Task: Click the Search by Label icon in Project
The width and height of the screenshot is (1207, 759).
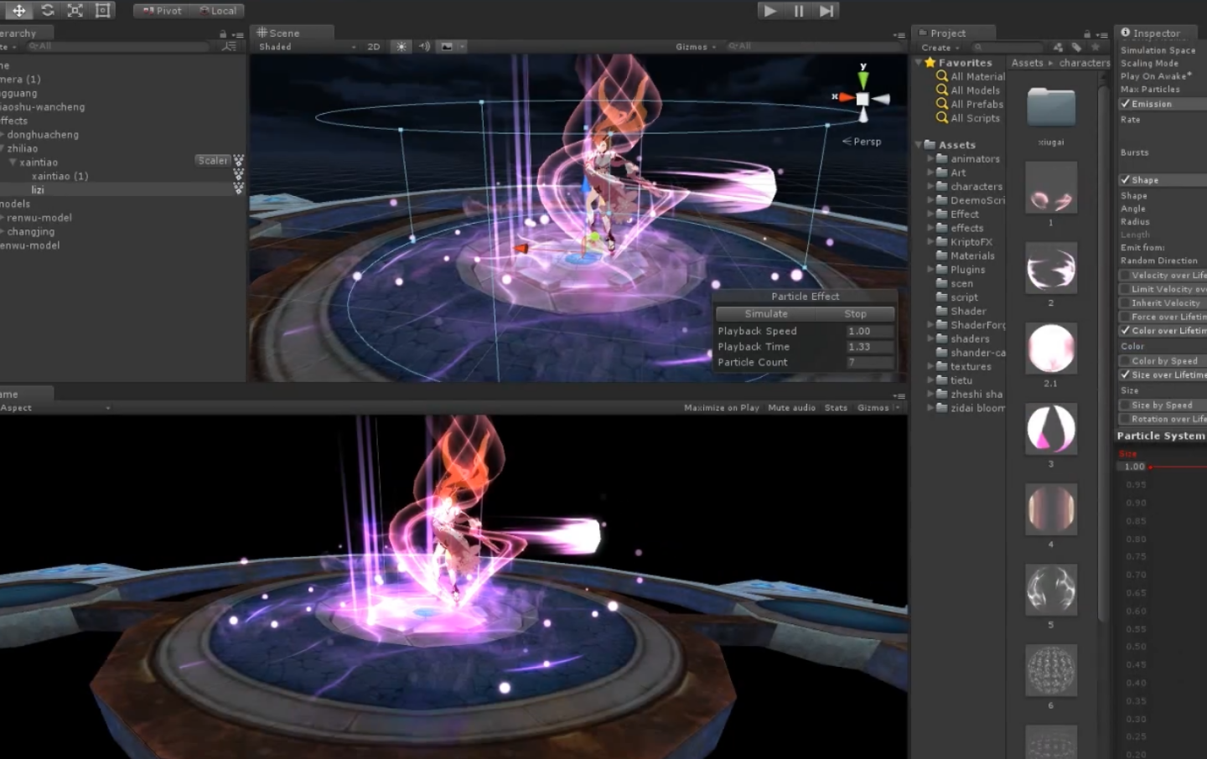Action: (x=1077, y=48)
